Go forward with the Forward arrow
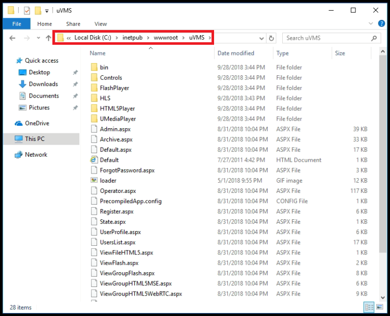Screen dimensions: 390x316 [x=26, y=38]
